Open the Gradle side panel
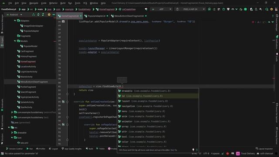Viewport: 279px width, 157px height. (x=277, y=57)
